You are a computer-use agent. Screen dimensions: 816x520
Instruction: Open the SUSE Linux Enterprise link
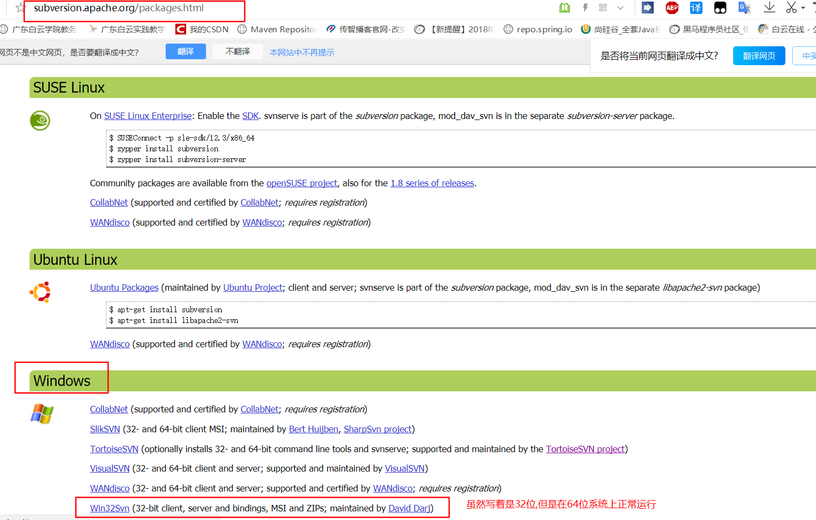tap(148, 116)
